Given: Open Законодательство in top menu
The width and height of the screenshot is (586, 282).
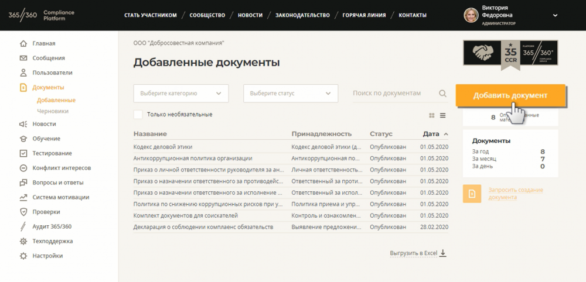Looking at the screenshot, I should coord(303,15).
